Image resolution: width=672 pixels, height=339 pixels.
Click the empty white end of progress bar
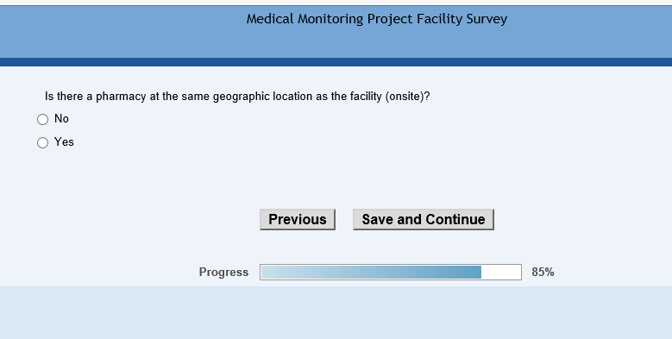point(501,272)
